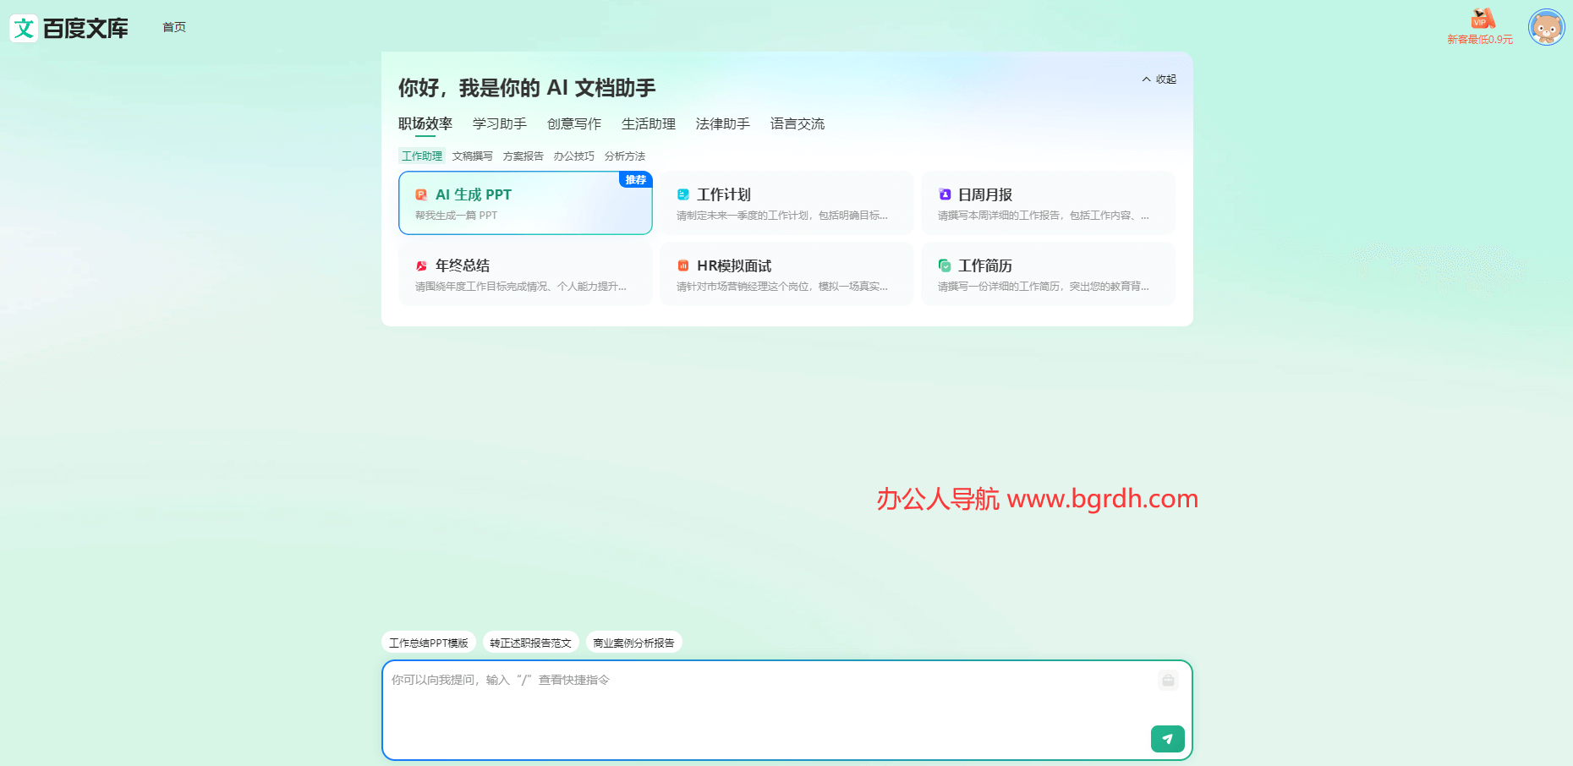Open the toolbox icon in the input box
The height and width of the screenshot is (766, 1573).
1168,681
